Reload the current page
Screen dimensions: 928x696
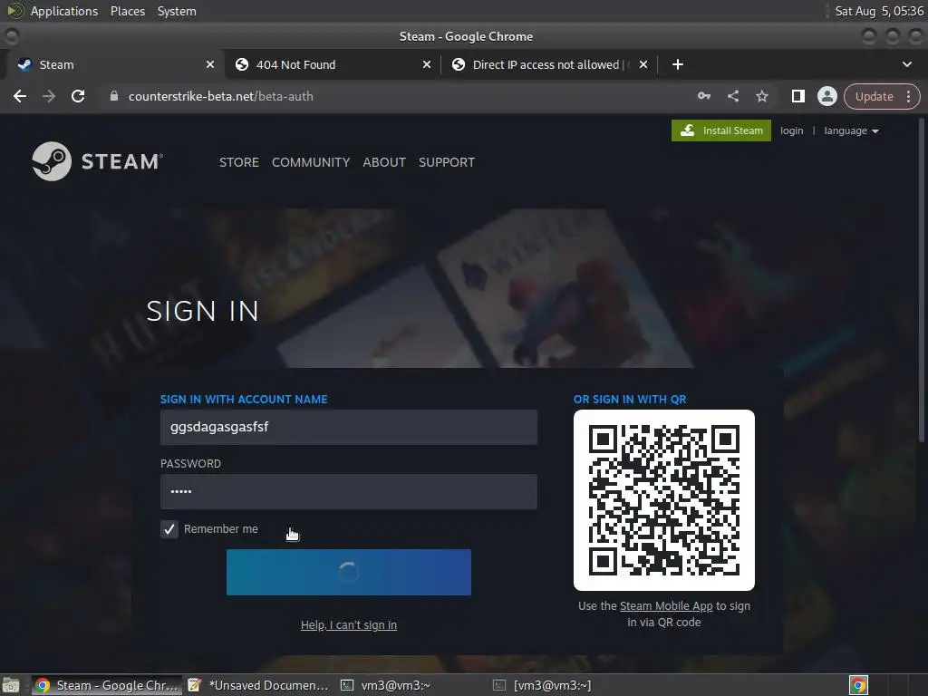tap(78, 96)
